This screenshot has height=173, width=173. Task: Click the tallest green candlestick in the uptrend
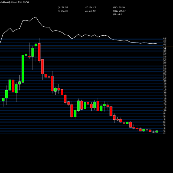coord(23,69)
